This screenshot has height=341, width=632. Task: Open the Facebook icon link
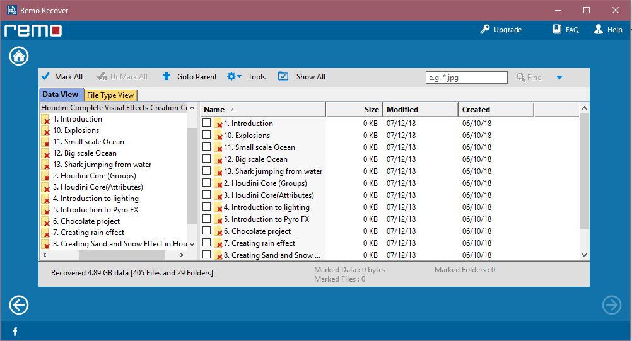click(x=15, y=332)
